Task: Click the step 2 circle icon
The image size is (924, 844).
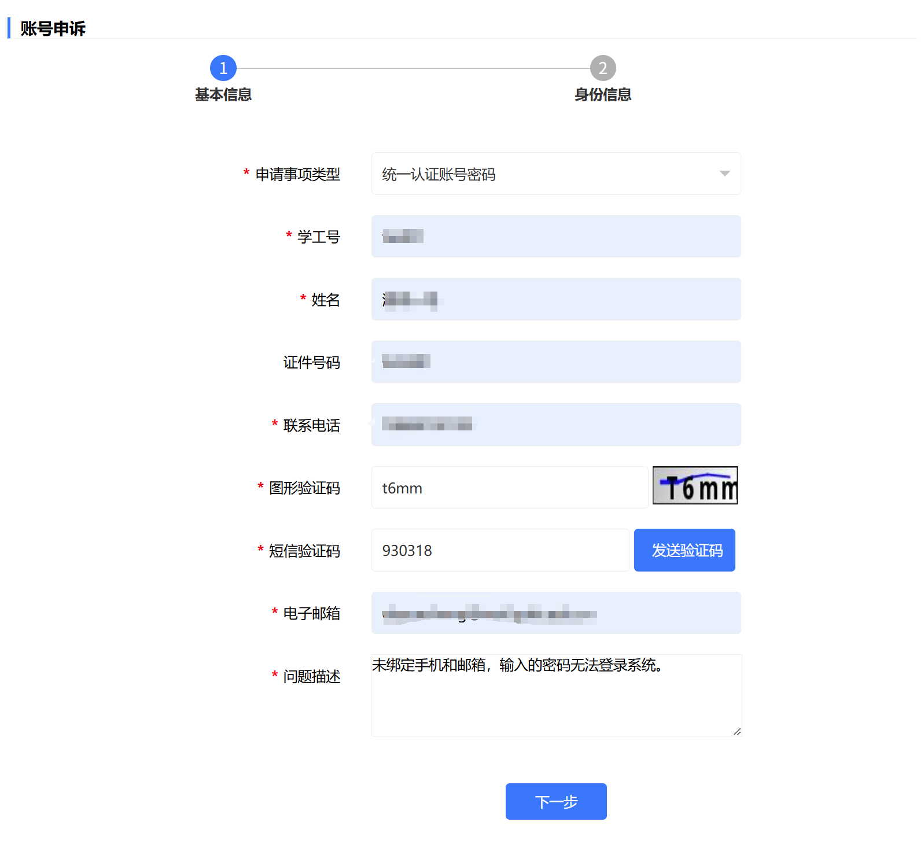Action: coord(602,68)
